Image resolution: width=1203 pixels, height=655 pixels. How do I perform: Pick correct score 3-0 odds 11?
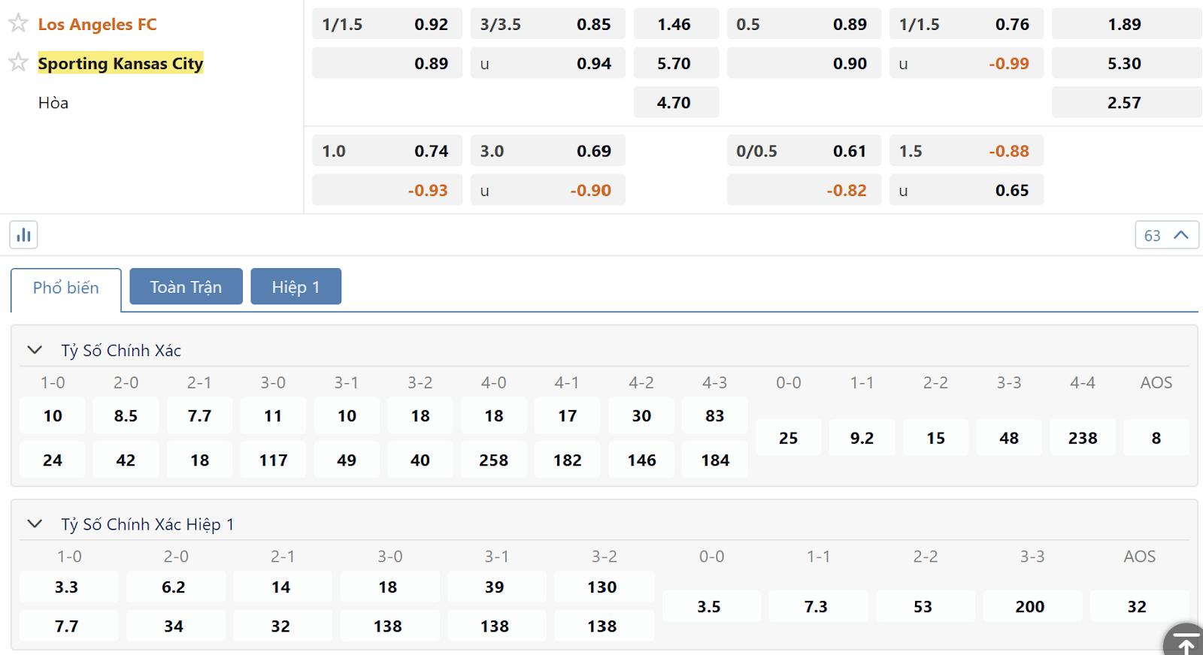(273, 415)
